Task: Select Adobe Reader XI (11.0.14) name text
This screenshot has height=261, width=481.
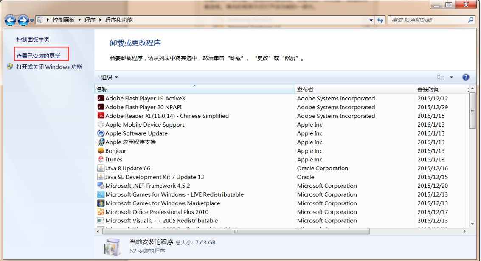Action: [167, 116]
